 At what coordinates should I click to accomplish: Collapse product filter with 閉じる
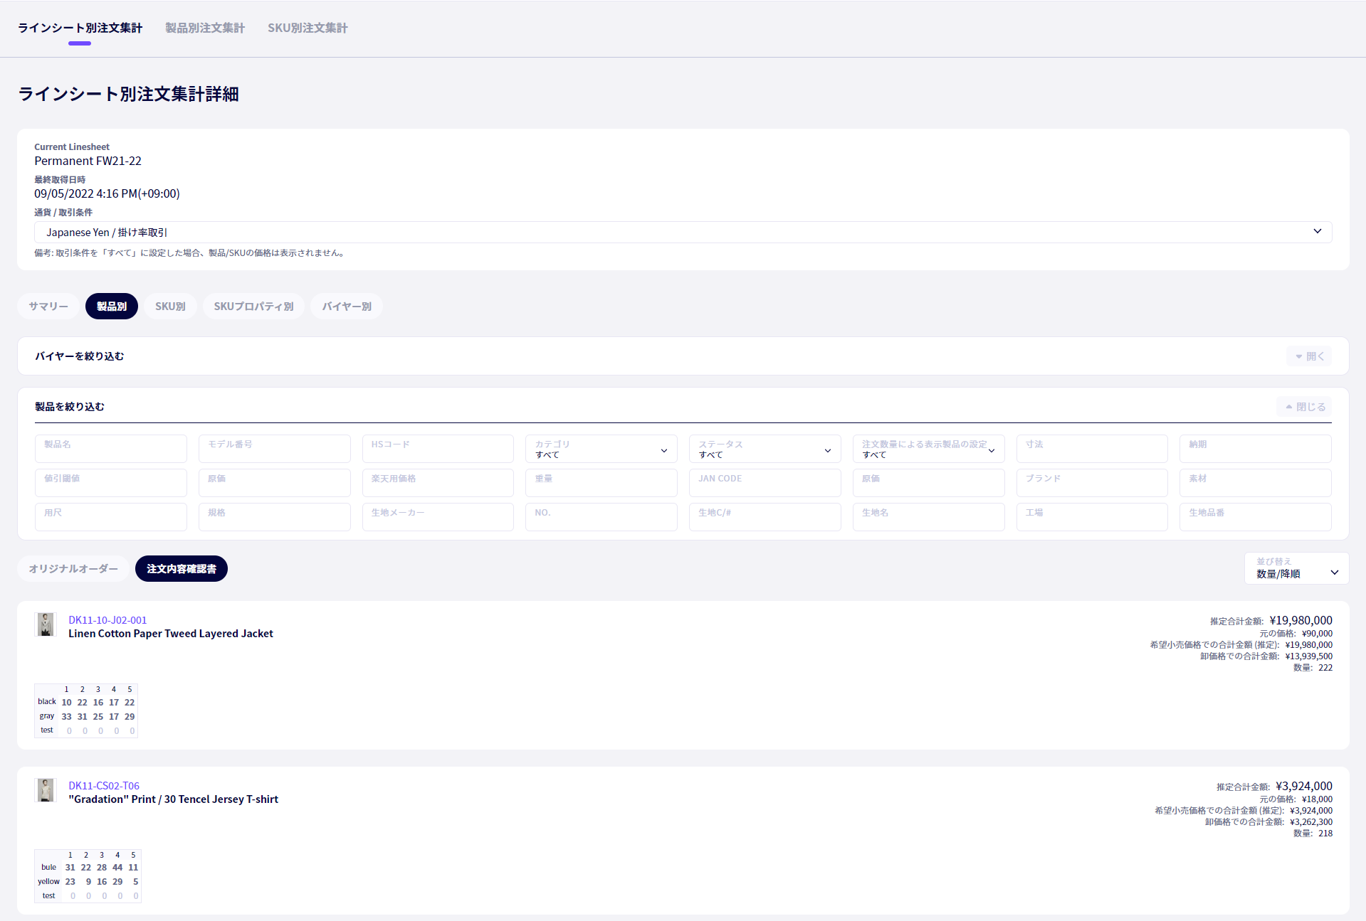1304,407
